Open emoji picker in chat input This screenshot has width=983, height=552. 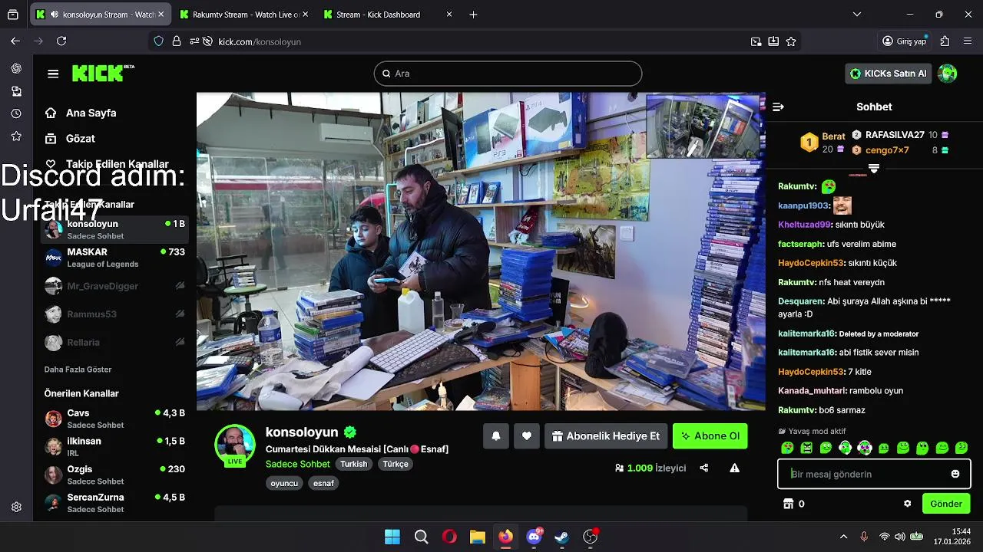click(955, 474)
